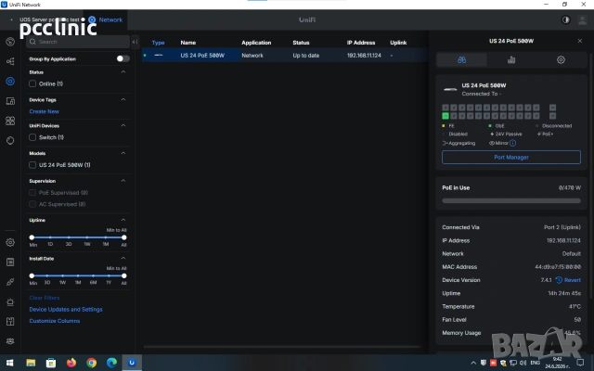Check the Switch (1) device filter
594x371 pixels.
[32, 137]
